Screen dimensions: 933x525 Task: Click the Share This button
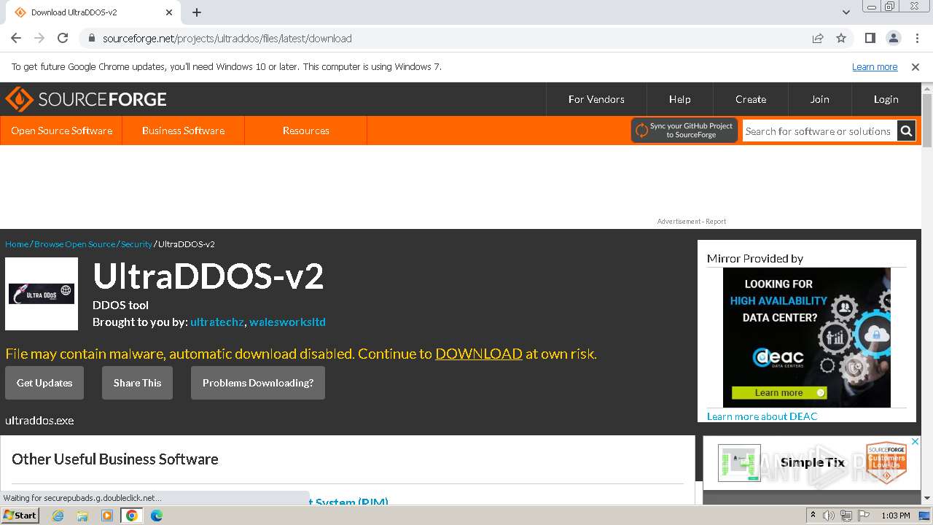[x=137, y=383]
